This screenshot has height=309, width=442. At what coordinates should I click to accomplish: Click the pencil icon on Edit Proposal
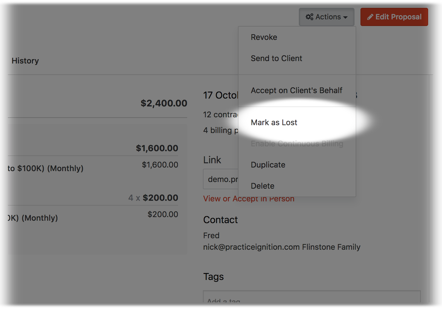point(370,17)
